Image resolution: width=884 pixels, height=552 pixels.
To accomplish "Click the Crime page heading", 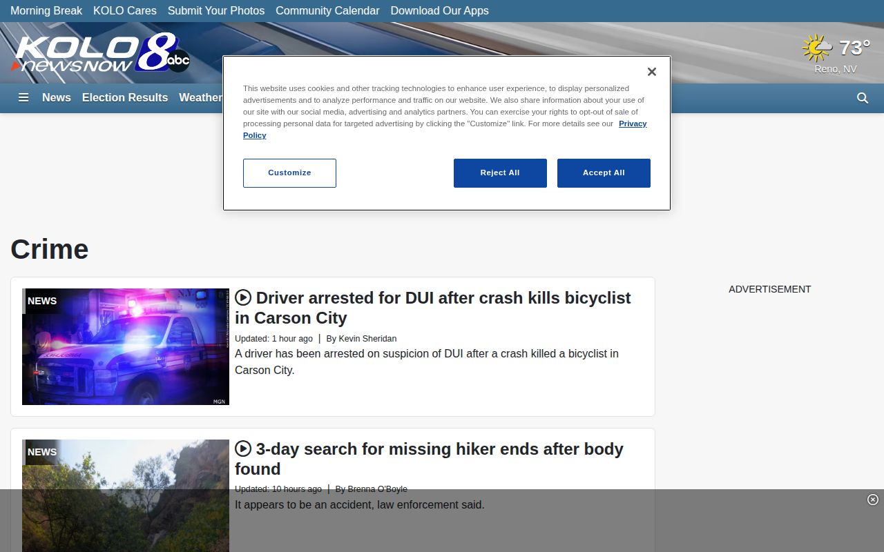I will point(50,249).
